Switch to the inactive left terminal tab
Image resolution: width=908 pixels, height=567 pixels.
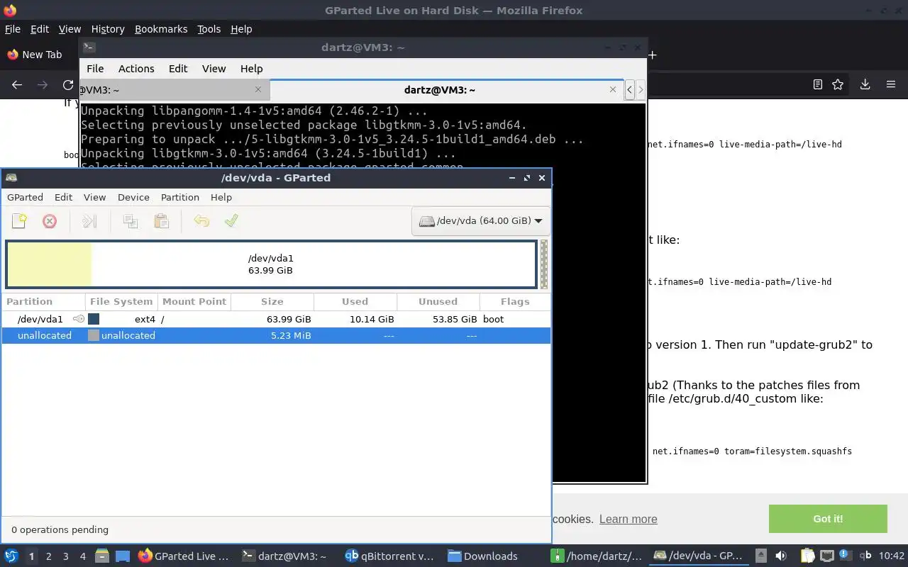pyautogui.click(x=174, y=89)
